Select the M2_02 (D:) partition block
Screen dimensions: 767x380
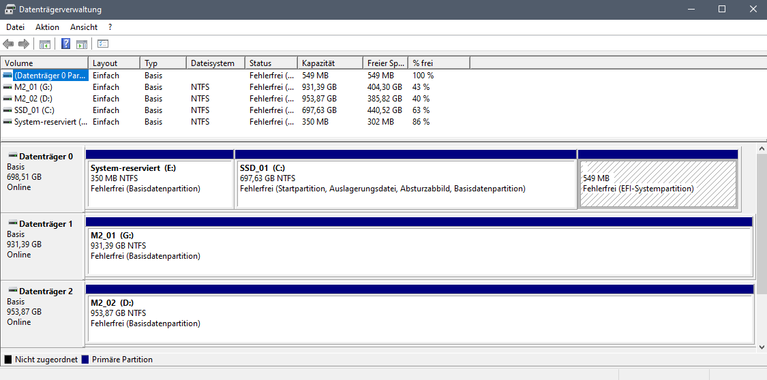[x=419, y=313]
